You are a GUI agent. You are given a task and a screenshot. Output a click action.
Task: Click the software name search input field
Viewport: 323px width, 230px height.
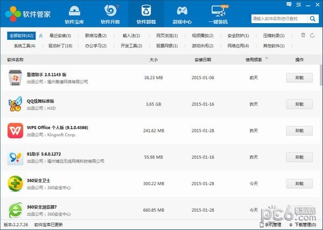coord(278,19)
